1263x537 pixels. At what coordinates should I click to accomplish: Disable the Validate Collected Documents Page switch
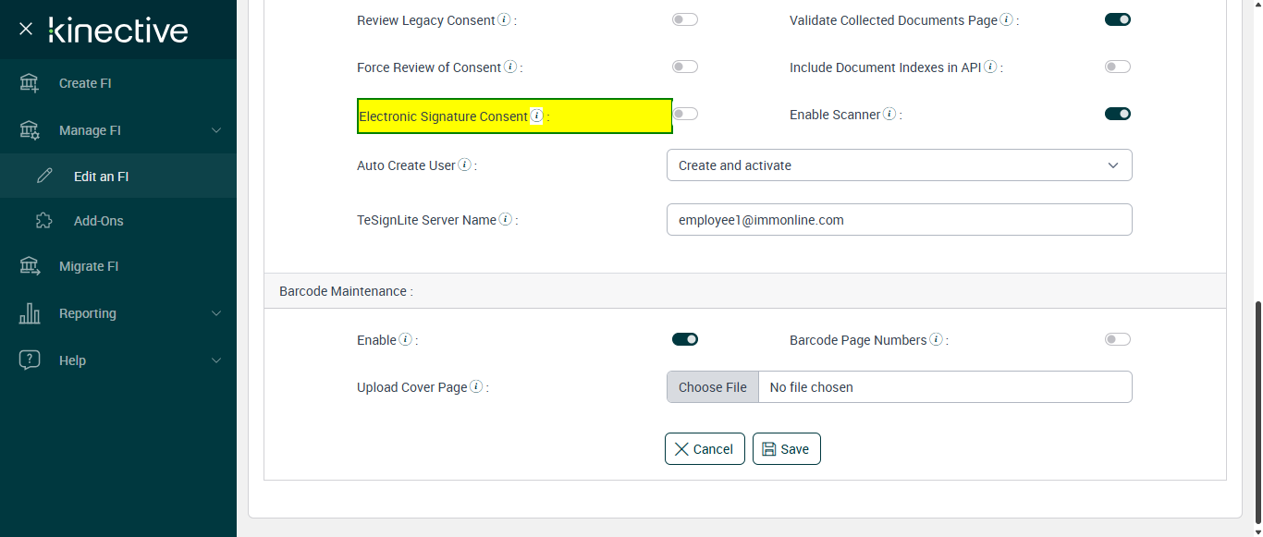coord(1118,19)
